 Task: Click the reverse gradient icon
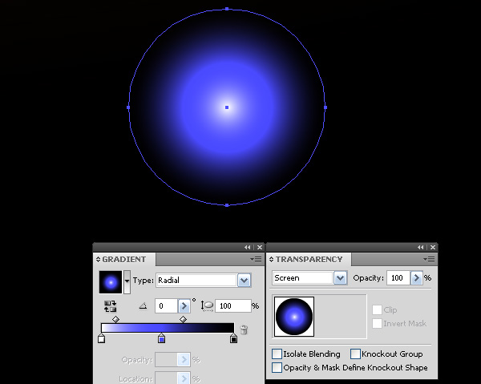[x=110, y=306]
